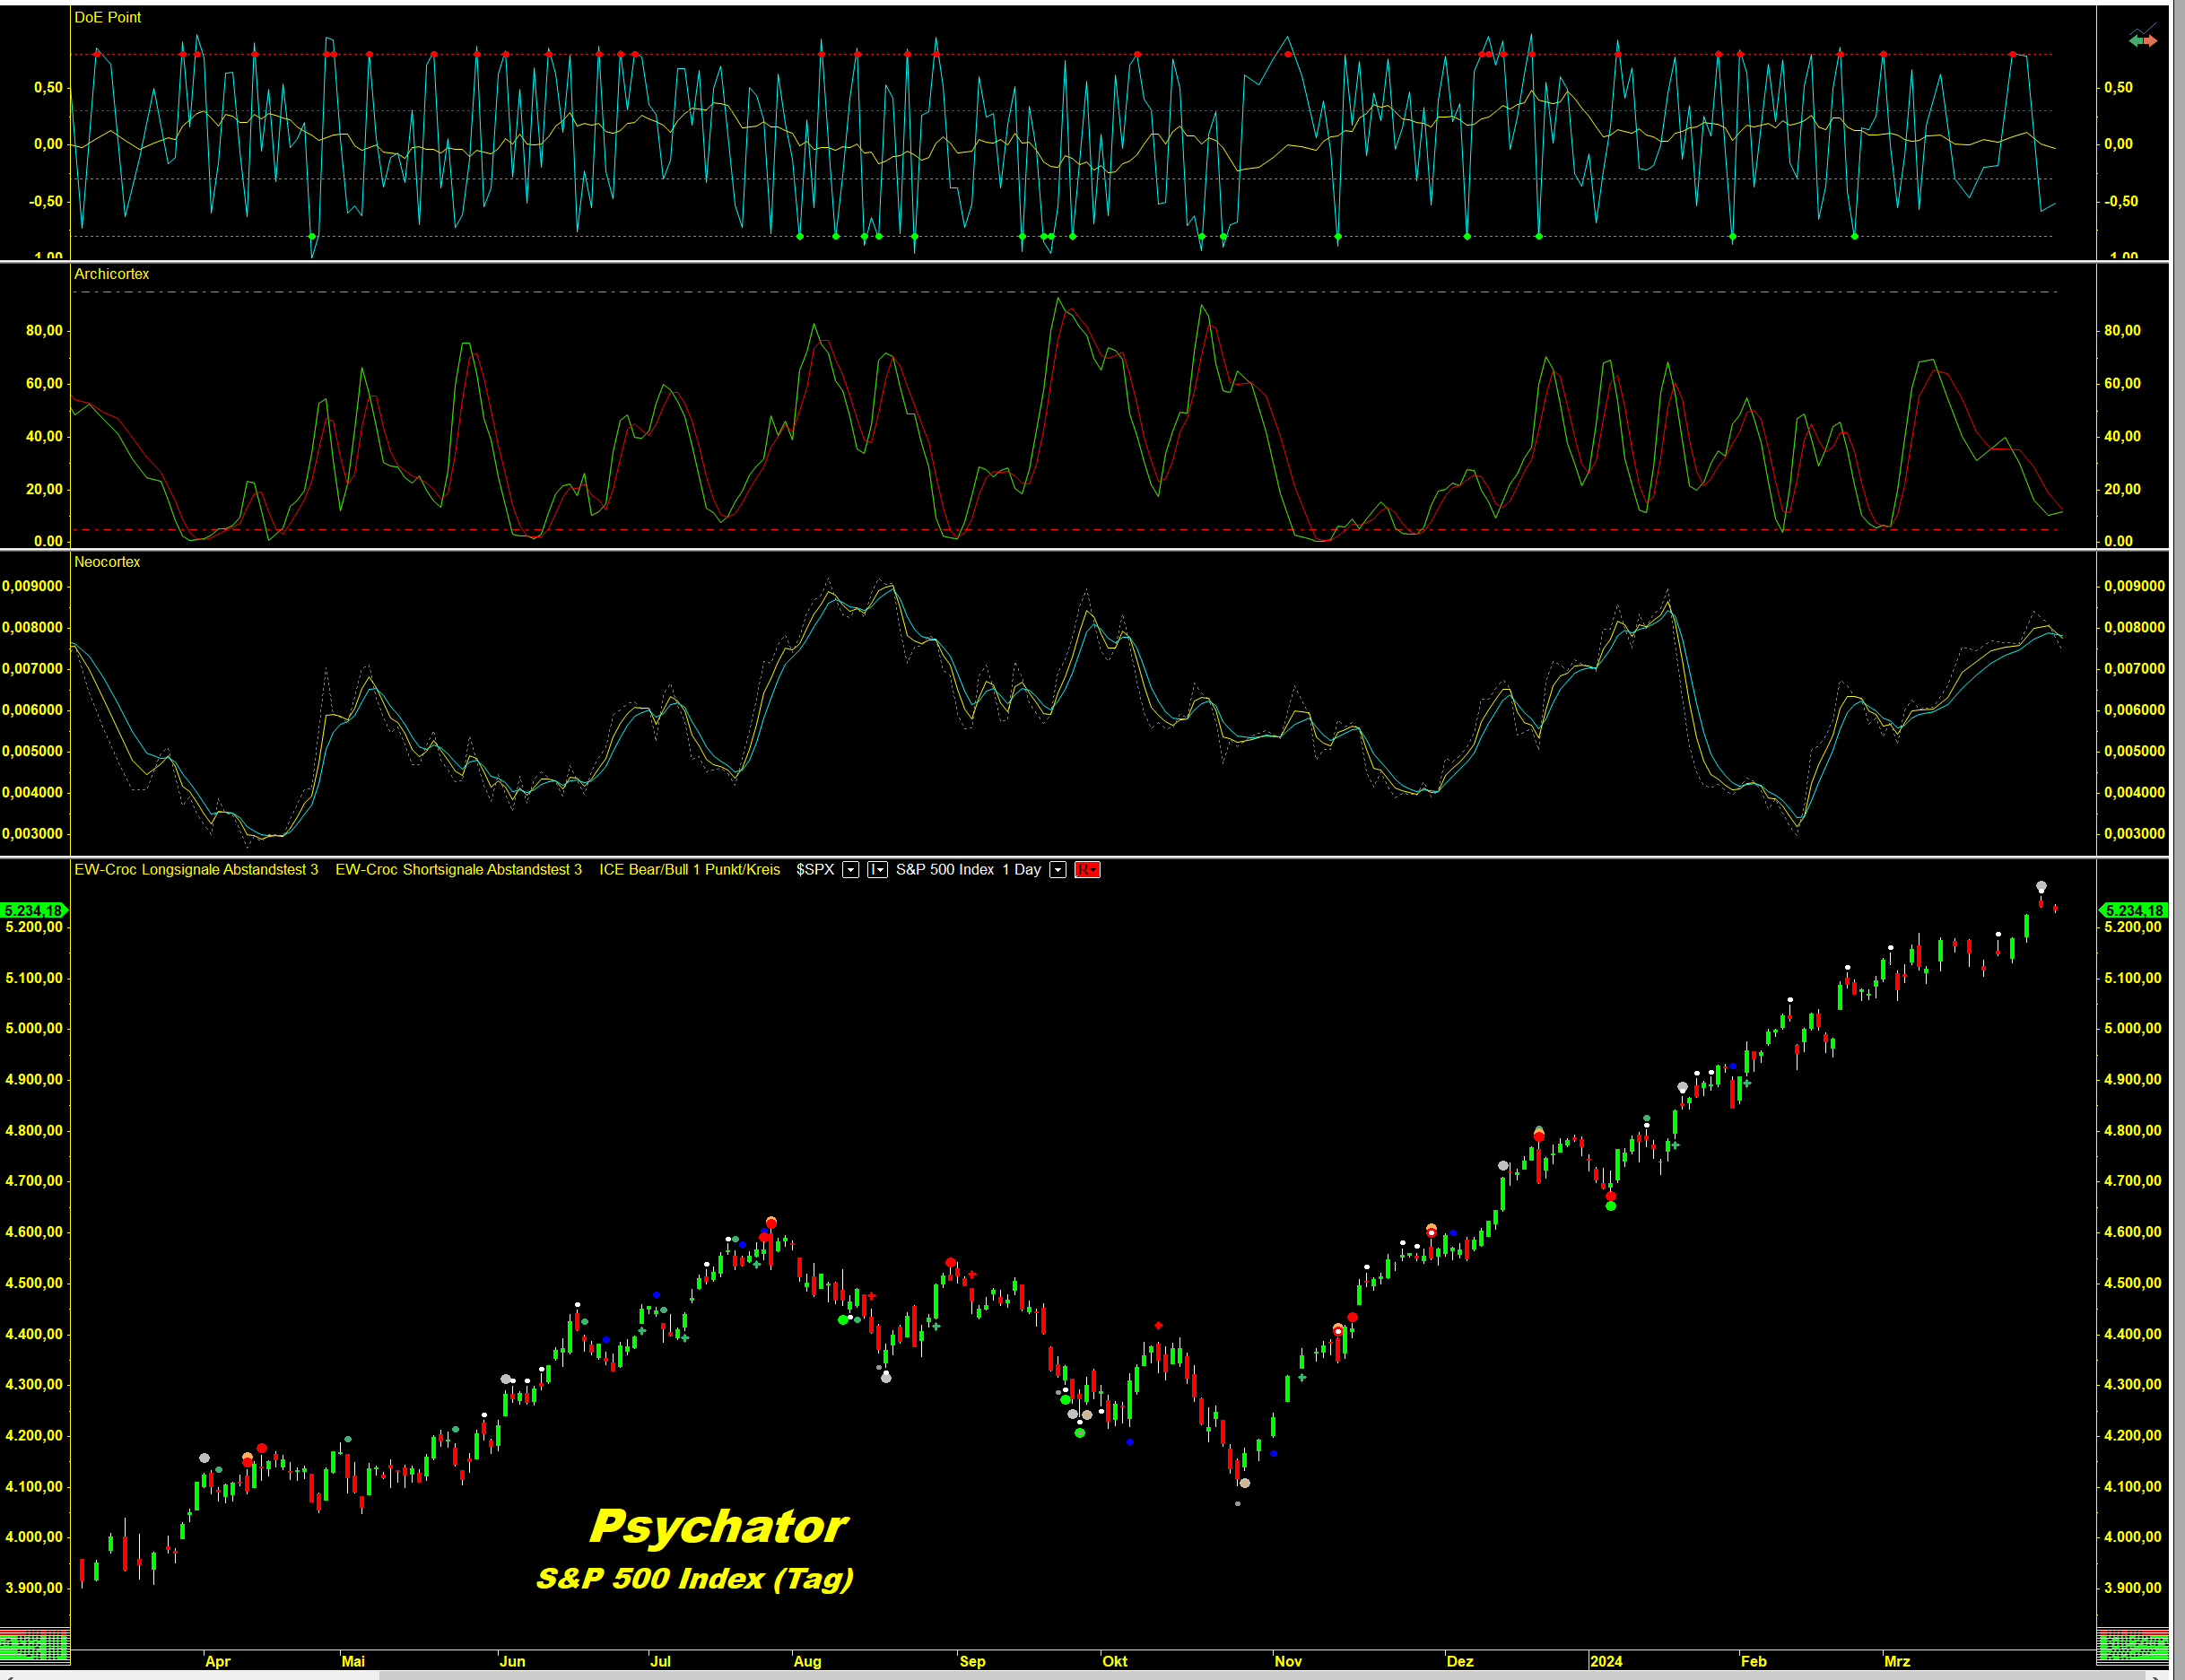
Task: Click the $SPX symbol text
Action: [x=814, y=870]
